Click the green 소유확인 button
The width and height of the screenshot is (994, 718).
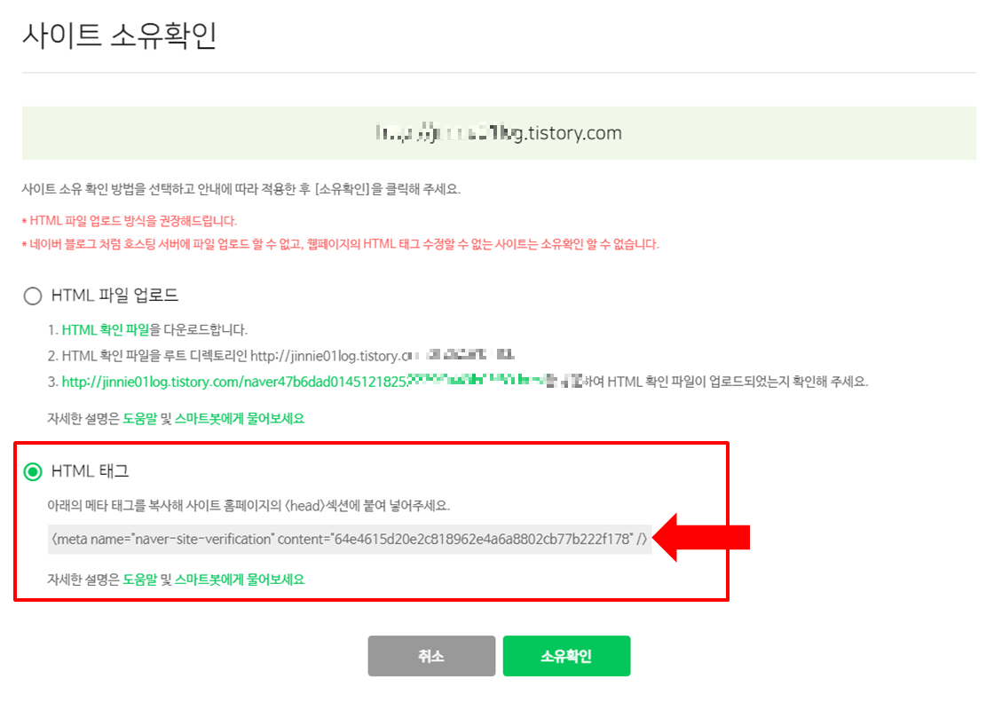tap(567, 656)
